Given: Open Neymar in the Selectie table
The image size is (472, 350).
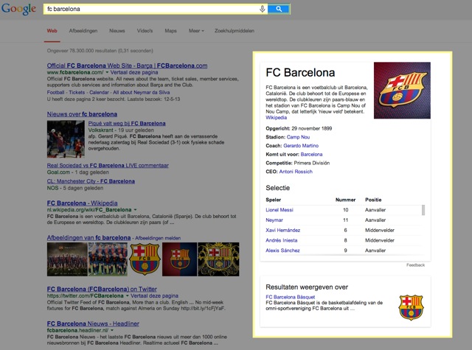Looking at the screenshot, I should pyautogui.click(x=274, y=220).
